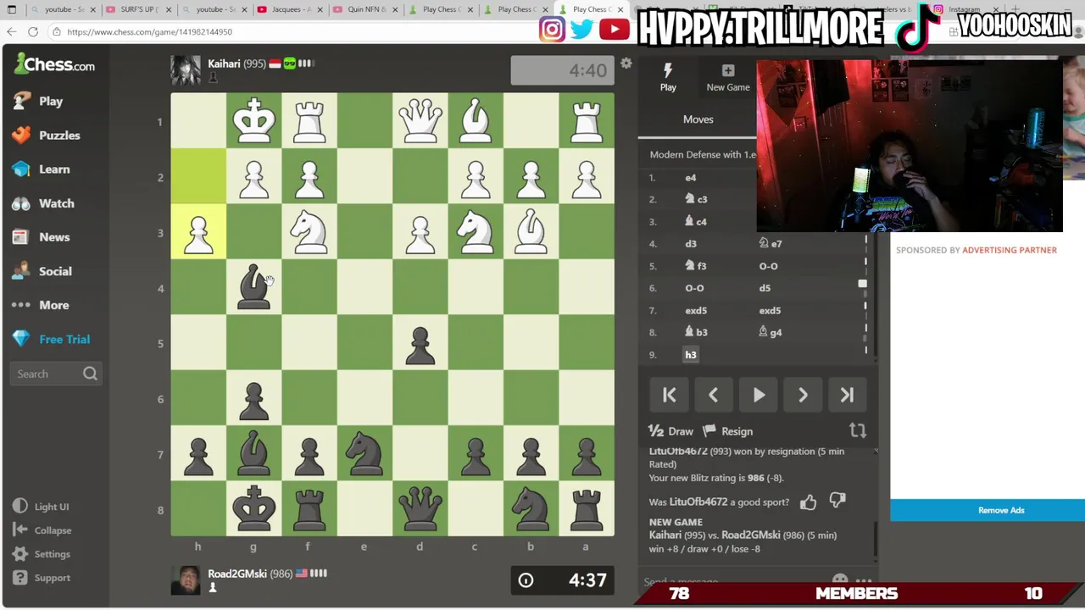
Task: Click the opponent clock 4:40
Action: click(563, 70)
